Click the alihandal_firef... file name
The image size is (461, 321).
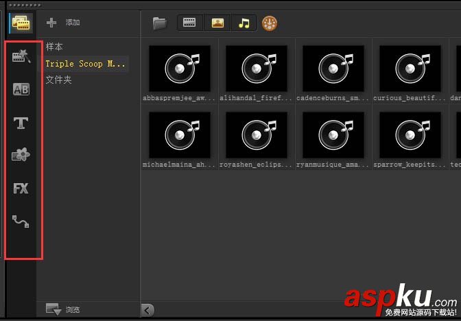[x=256, y=98]
